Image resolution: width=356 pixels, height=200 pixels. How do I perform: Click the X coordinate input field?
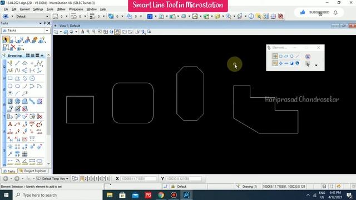(139, 179)
